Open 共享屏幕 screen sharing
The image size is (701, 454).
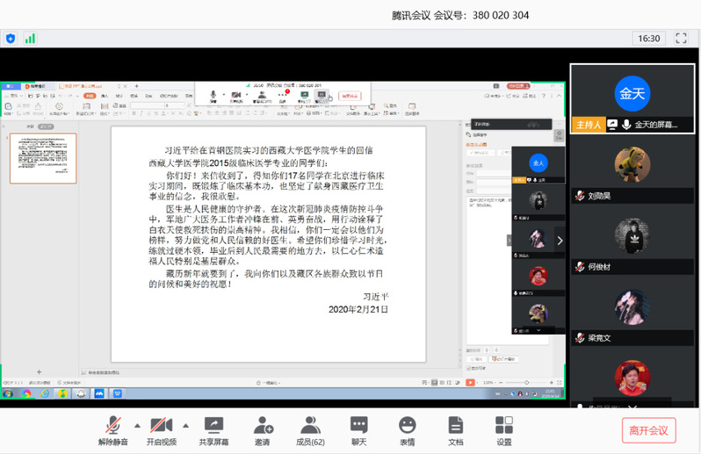click(213, 430)
